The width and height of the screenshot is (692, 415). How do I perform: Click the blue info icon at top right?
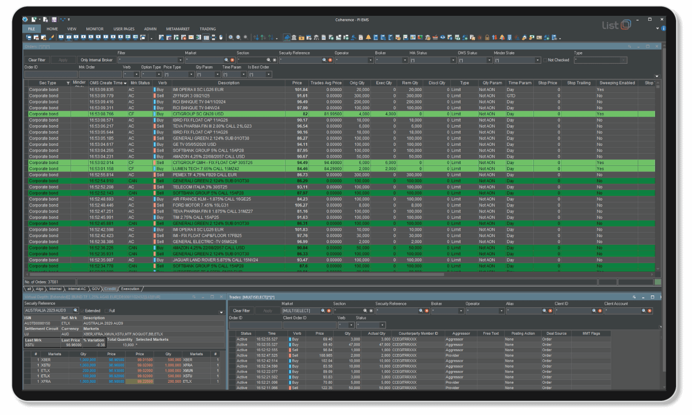(663, 28)
